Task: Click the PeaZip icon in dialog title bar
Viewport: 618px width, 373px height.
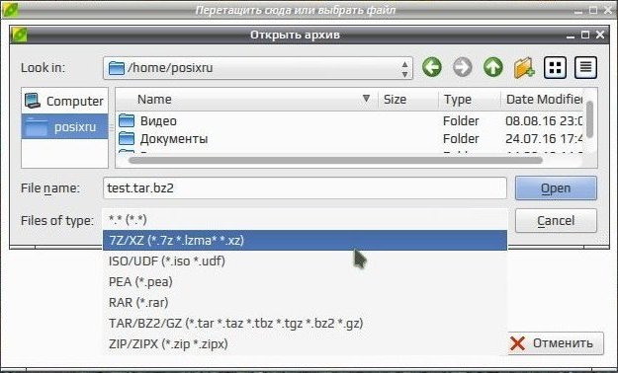Action: point(19,35)
